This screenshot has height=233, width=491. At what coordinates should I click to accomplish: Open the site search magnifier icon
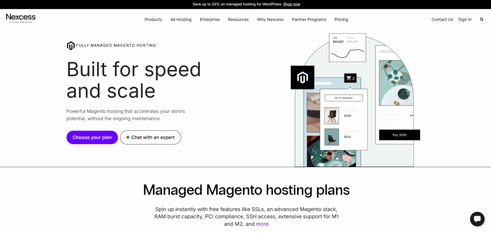tap(481, 19)
